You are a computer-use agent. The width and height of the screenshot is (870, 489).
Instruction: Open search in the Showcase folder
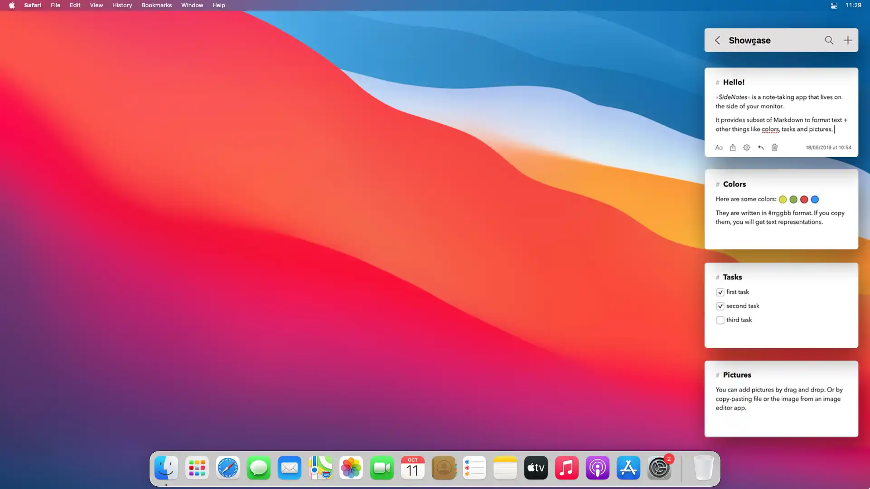click(x=829, y=40)
